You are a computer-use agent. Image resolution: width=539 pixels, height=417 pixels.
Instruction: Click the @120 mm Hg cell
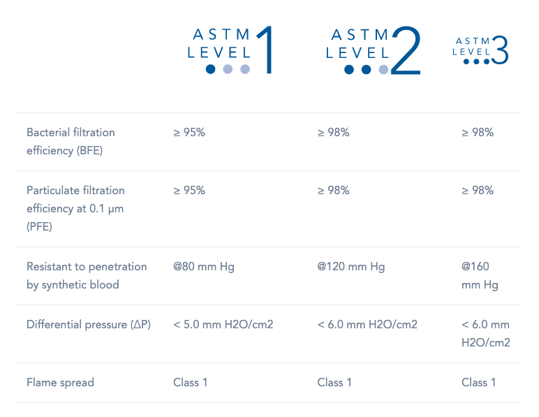tap(351, 266)
